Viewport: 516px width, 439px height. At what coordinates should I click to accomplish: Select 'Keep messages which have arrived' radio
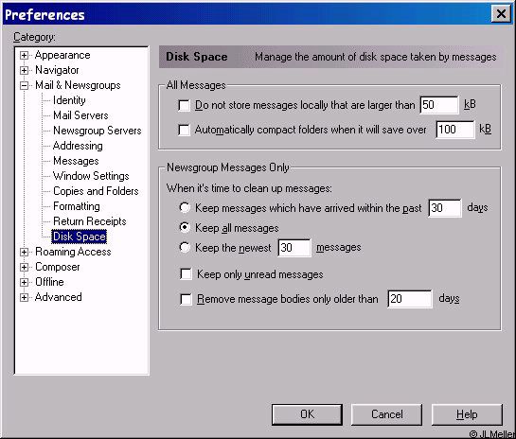tap(185, 207)
